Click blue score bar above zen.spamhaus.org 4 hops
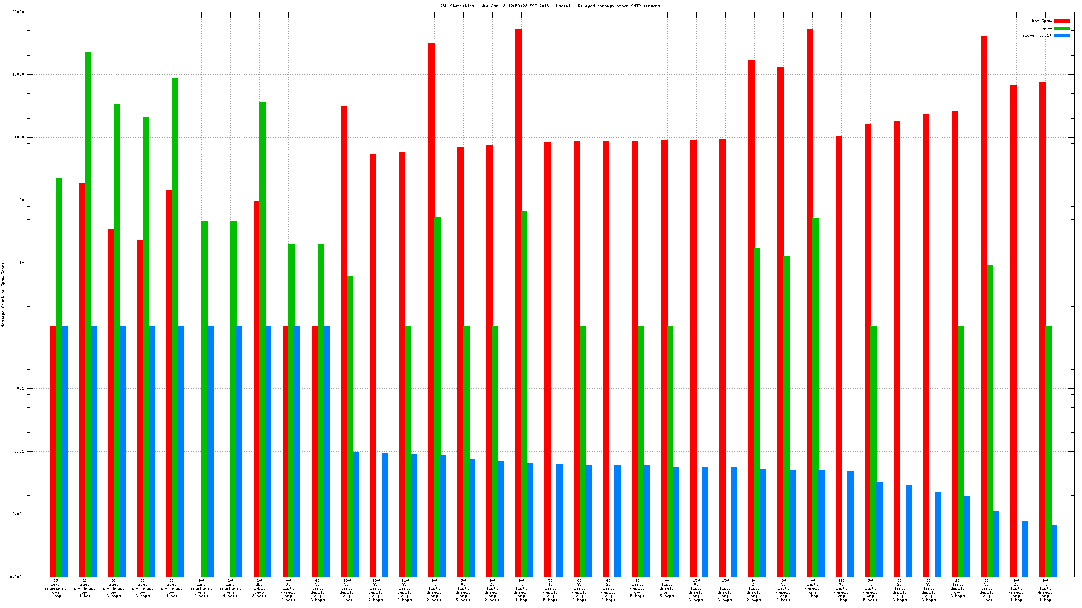Viewport: 1082px width, 608px height. pyautogui.click(x=239, y=449)
